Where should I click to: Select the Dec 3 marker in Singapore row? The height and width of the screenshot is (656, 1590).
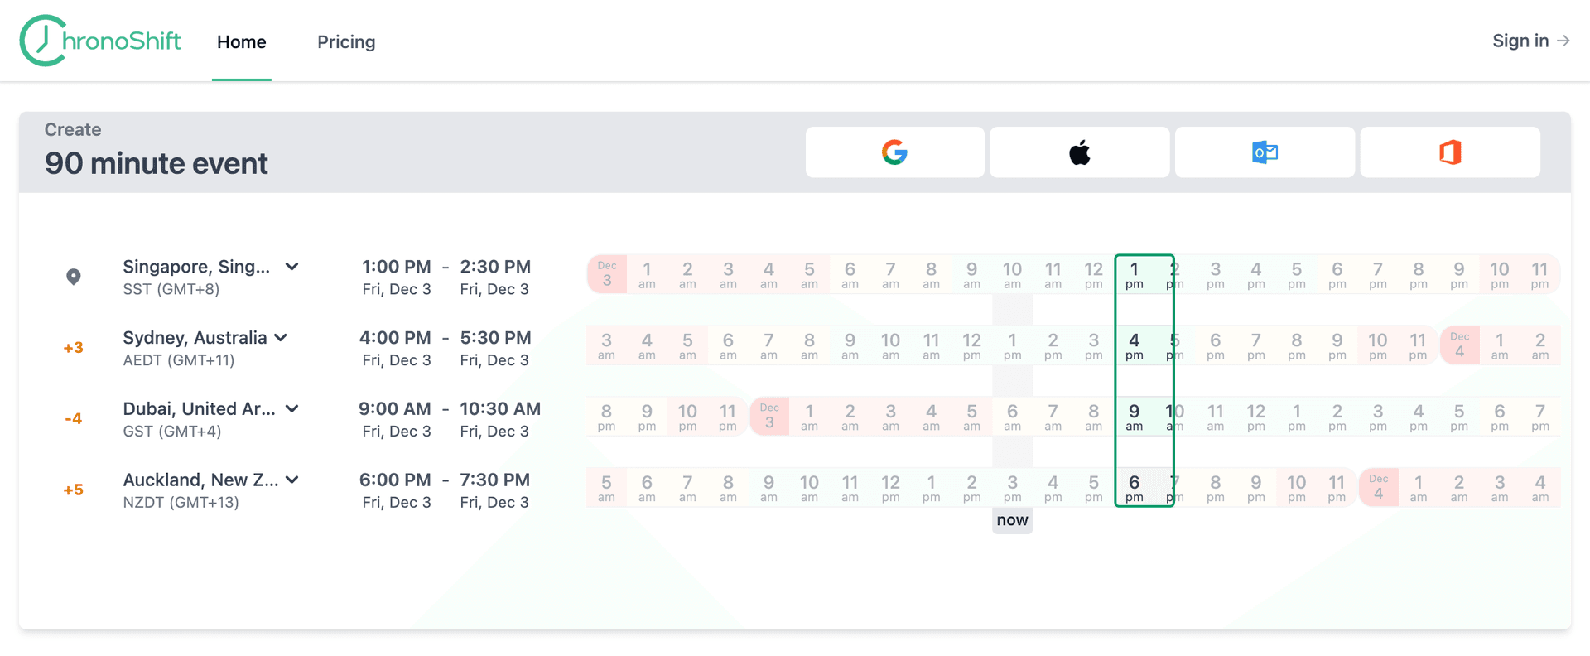pos(607,274)
